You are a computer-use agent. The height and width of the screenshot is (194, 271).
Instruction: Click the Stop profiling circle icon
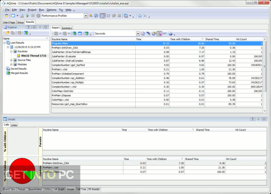coord(38,16)
